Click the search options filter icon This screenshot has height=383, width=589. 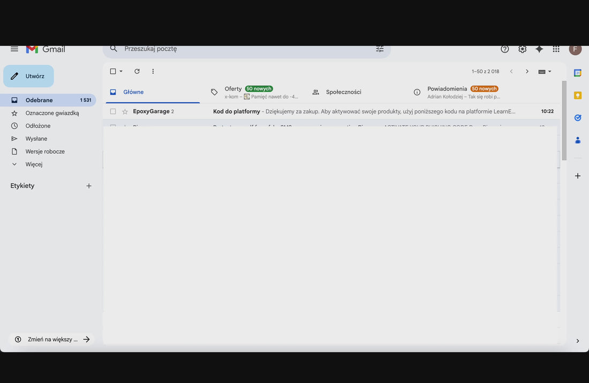click(380, 49)
